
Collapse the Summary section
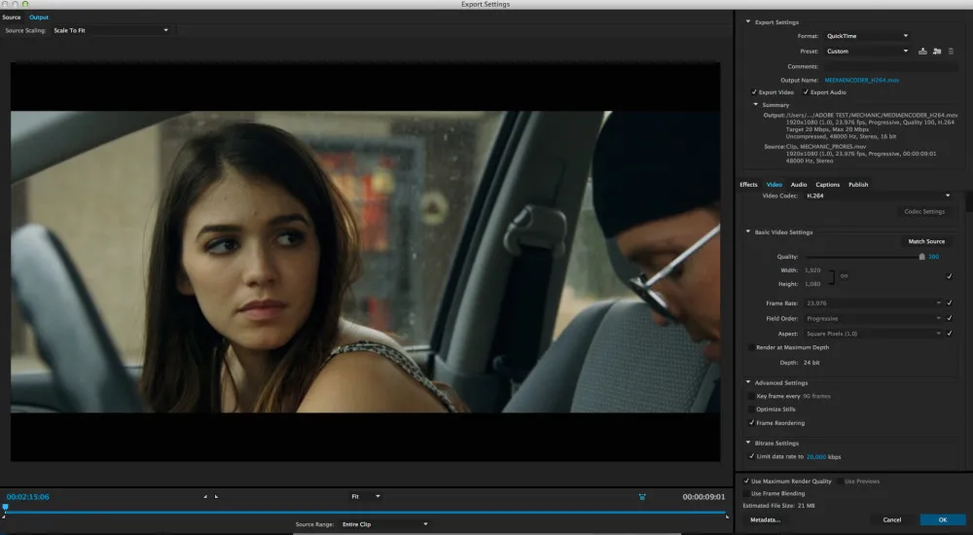pyautogui.click(x=756, y=104)
